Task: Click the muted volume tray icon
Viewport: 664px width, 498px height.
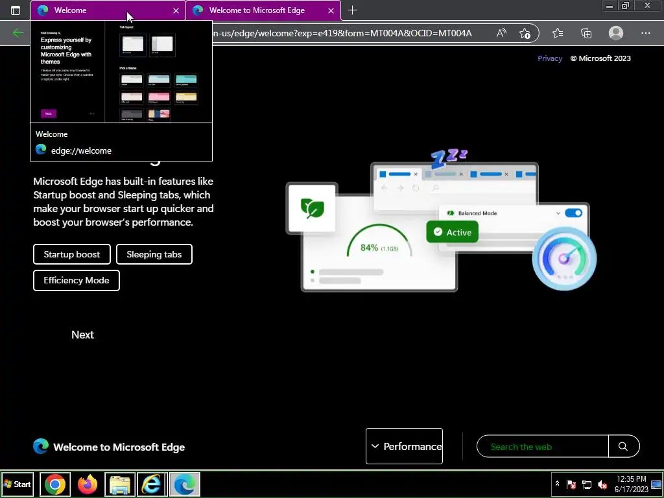Action: point(602,484)
